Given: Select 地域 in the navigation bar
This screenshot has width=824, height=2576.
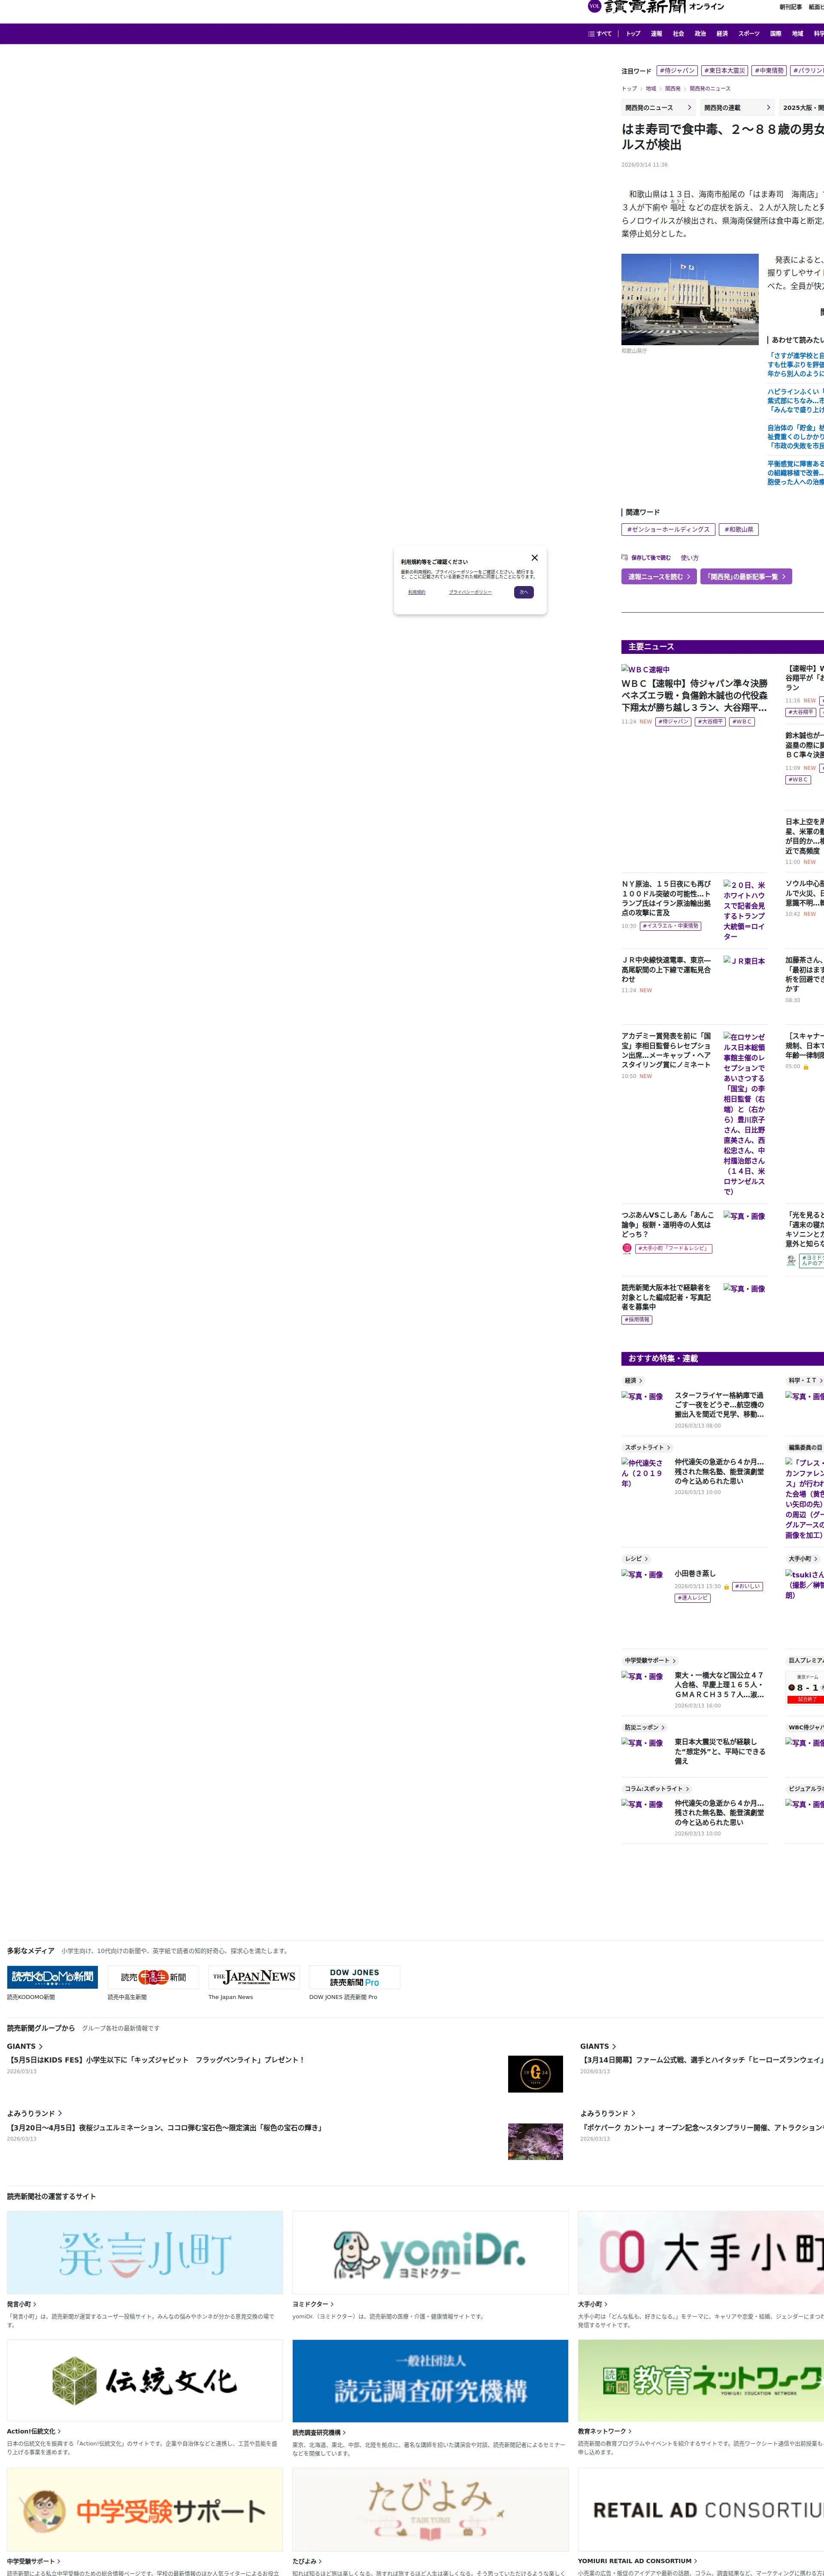Looking at the screenshot, I should (798, 34).
